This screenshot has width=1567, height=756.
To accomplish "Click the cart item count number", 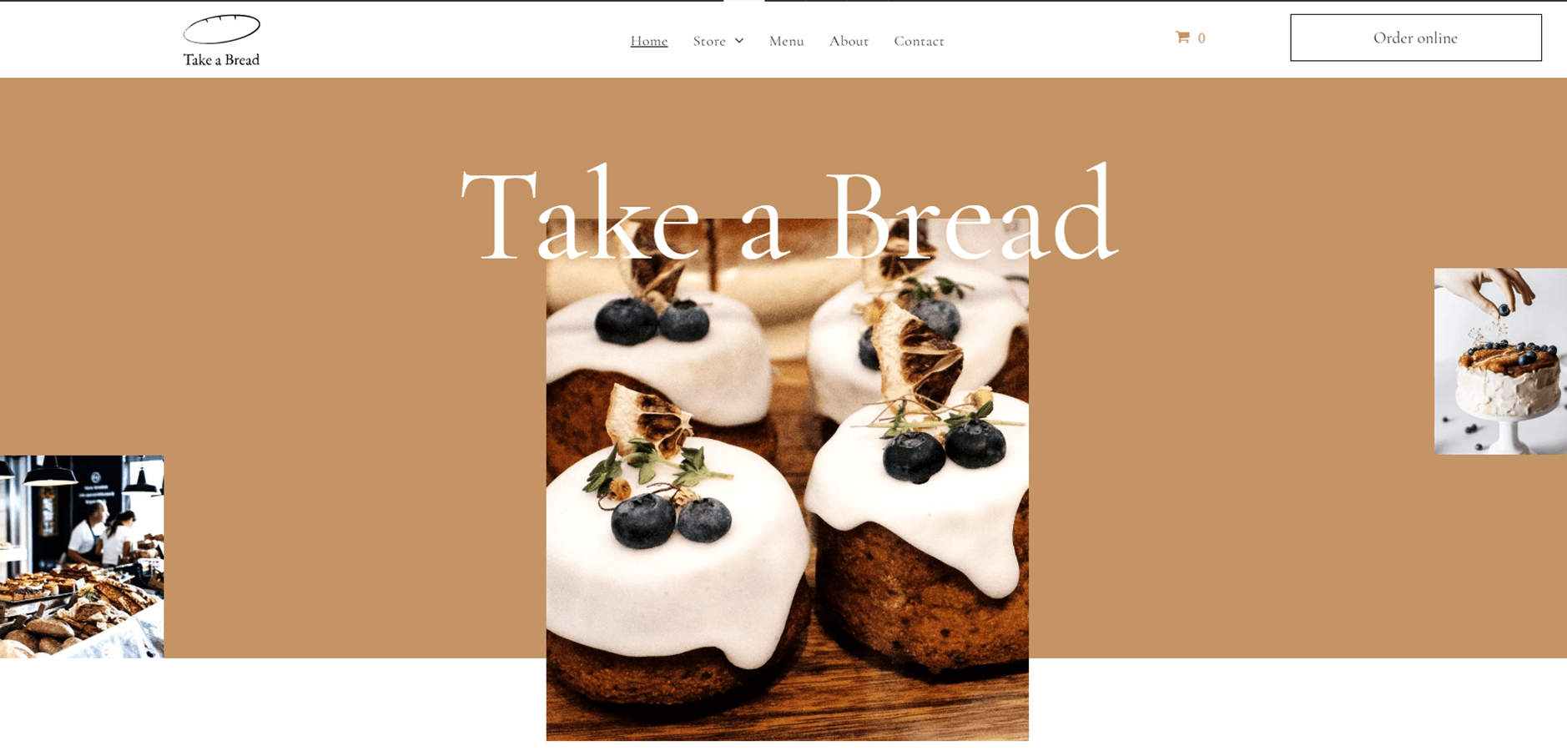I will coord(1202,38).
